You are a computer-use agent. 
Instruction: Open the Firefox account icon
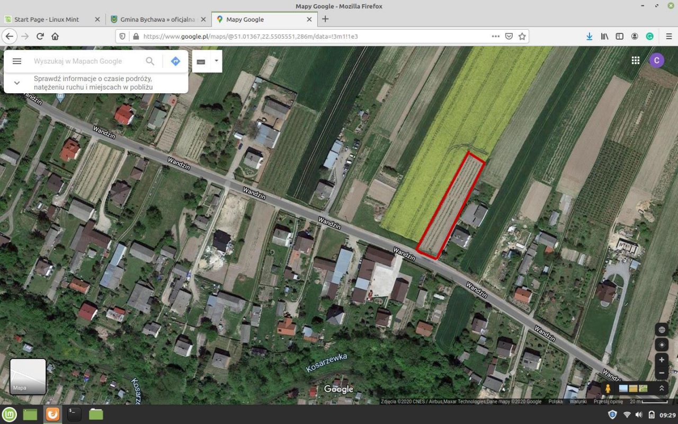635,36
